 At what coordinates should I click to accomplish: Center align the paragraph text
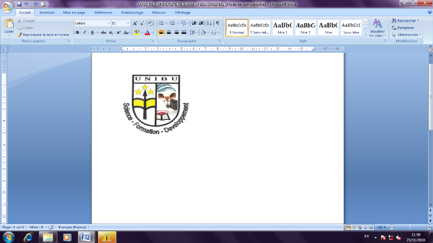pos(169,32)
